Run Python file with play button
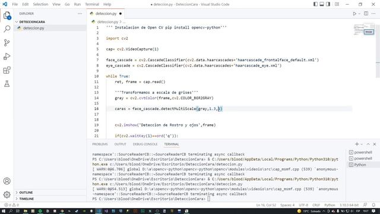 354,14
